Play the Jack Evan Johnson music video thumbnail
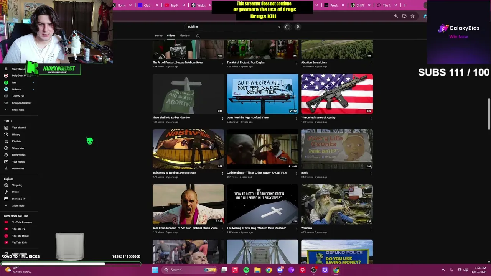Image resolution: width=491 pixels, height=276 pixels. click(188, 204)
